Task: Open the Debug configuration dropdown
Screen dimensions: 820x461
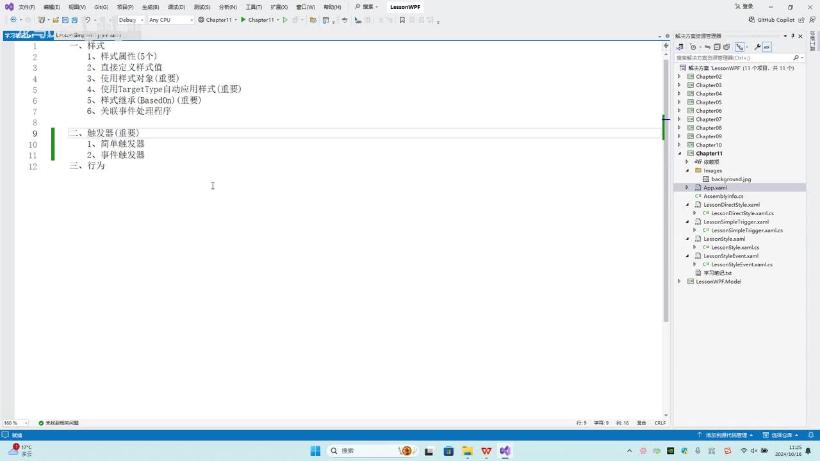Action: 131,20
